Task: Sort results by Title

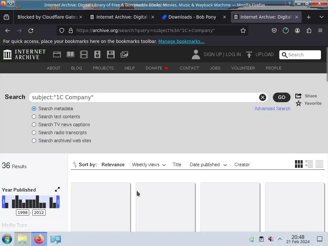Action: 177,165
